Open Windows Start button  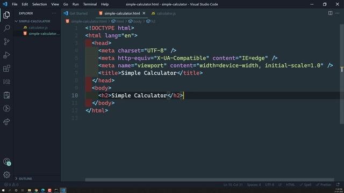pos(3,190)
